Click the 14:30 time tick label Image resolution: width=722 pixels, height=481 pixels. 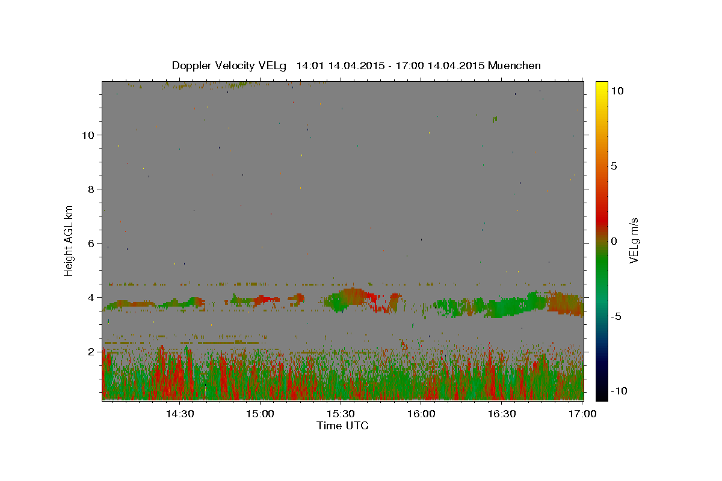point(179,414)
